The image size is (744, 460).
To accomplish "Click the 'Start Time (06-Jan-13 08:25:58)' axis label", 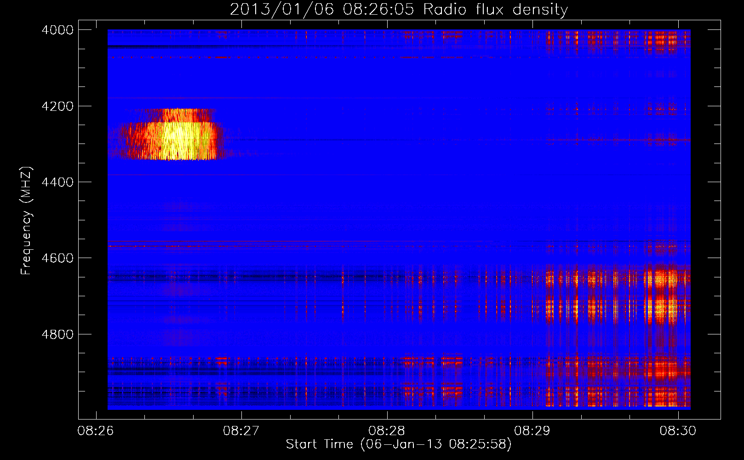I will (x=399, y=444).
